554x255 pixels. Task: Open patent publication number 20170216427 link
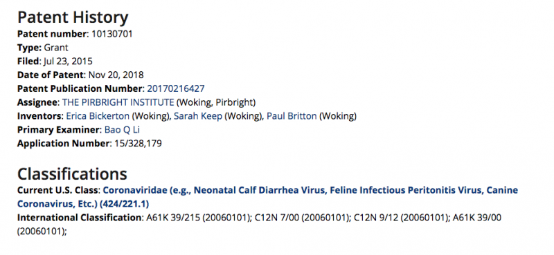[176, 88]
